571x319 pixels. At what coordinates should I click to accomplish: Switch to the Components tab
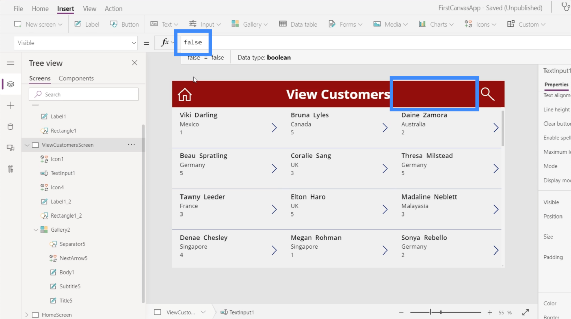(76, 78)
